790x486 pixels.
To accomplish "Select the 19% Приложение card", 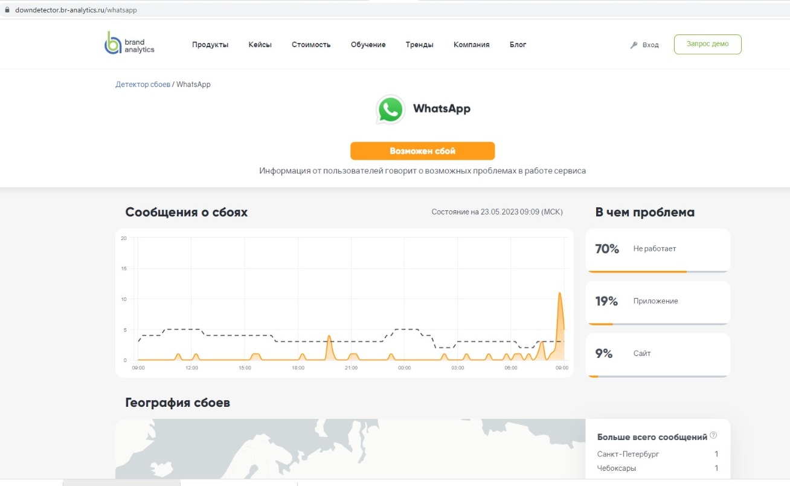I will click(658, 303).
